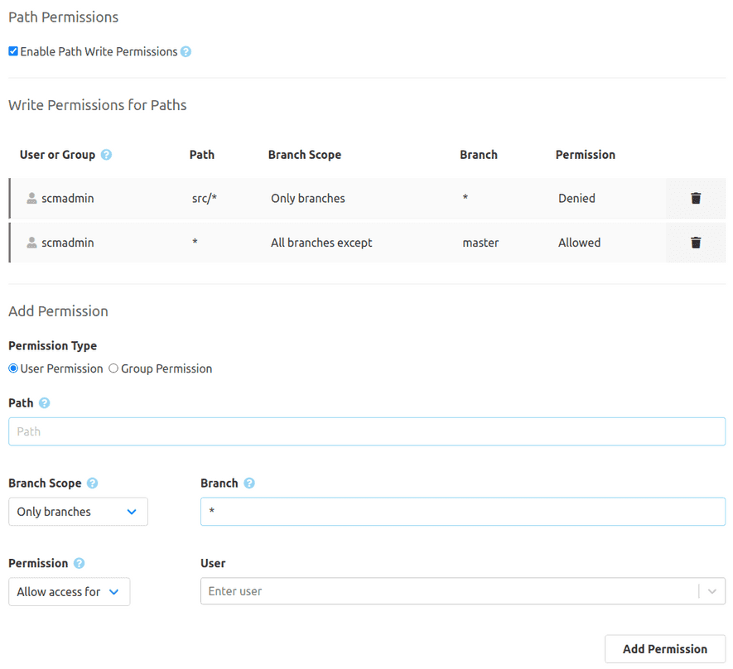Click the scmadmin user in first row
Viewport: 733px width, 669px height.
pos(67,199)
